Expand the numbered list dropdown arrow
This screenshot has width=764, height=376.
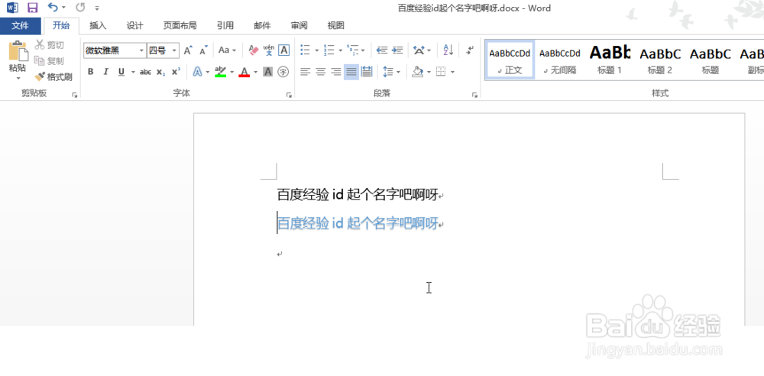coord(341,50)
